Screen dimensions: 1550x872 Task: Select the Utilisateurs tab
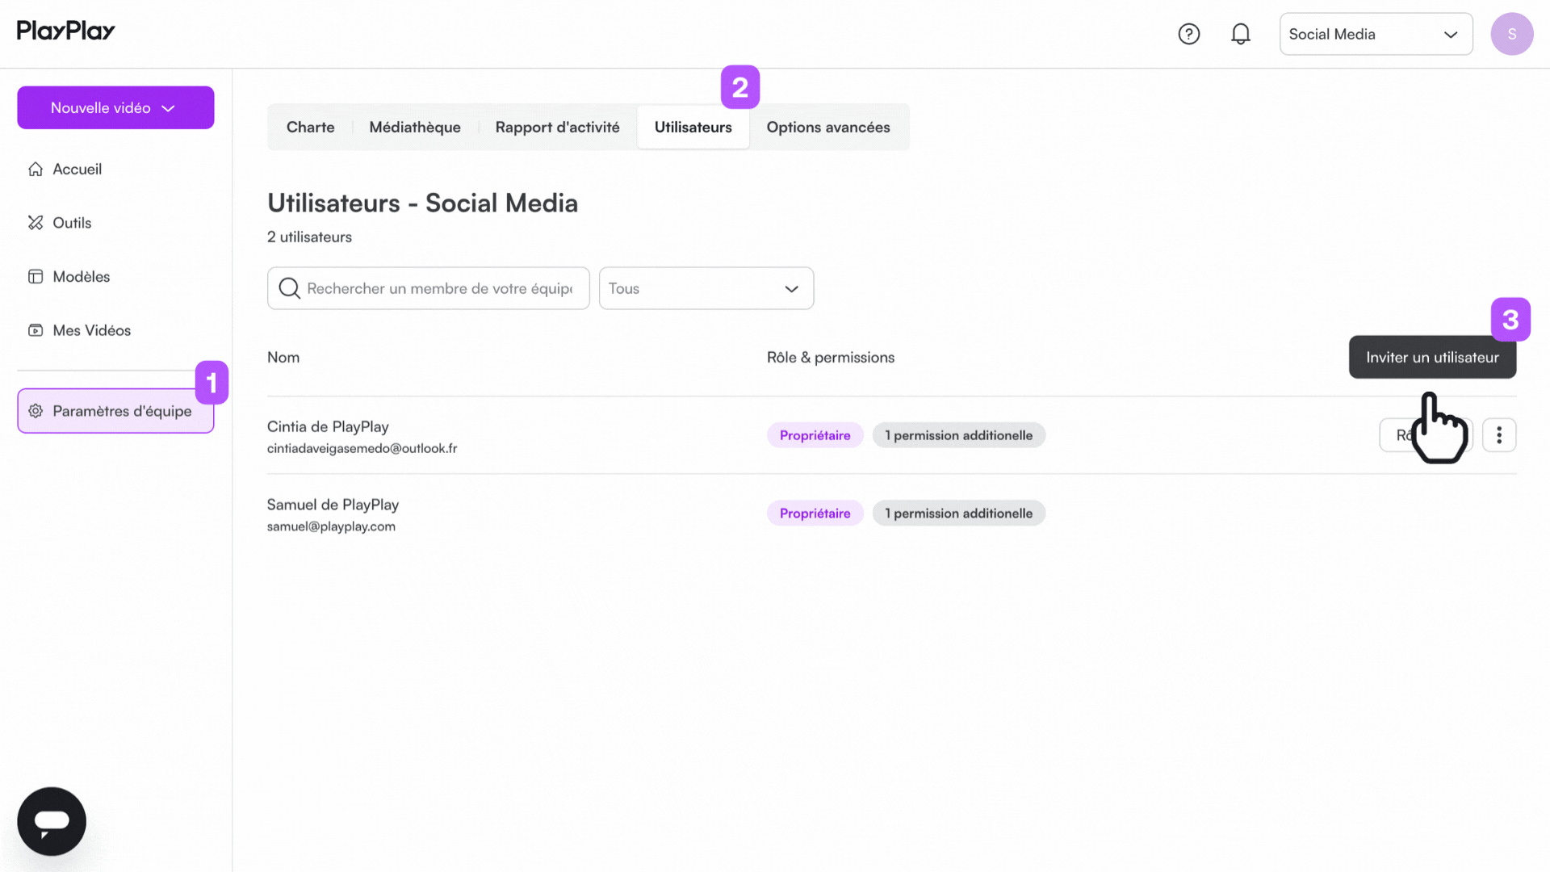[x=693, y=127]
